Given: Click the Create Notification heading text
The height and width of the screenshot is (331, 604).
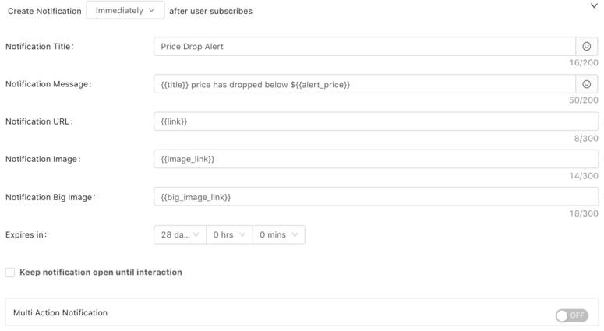Looking at the screenshot, I should pyautogui.click(x=44, y=11).
